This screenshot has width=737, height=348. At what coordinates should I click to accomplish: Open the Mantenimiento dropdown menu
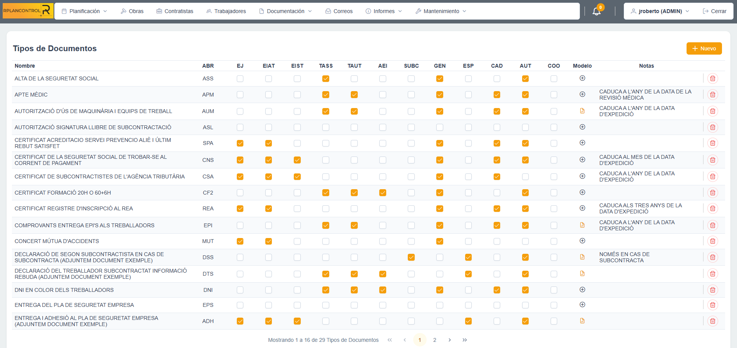[441, 11]
